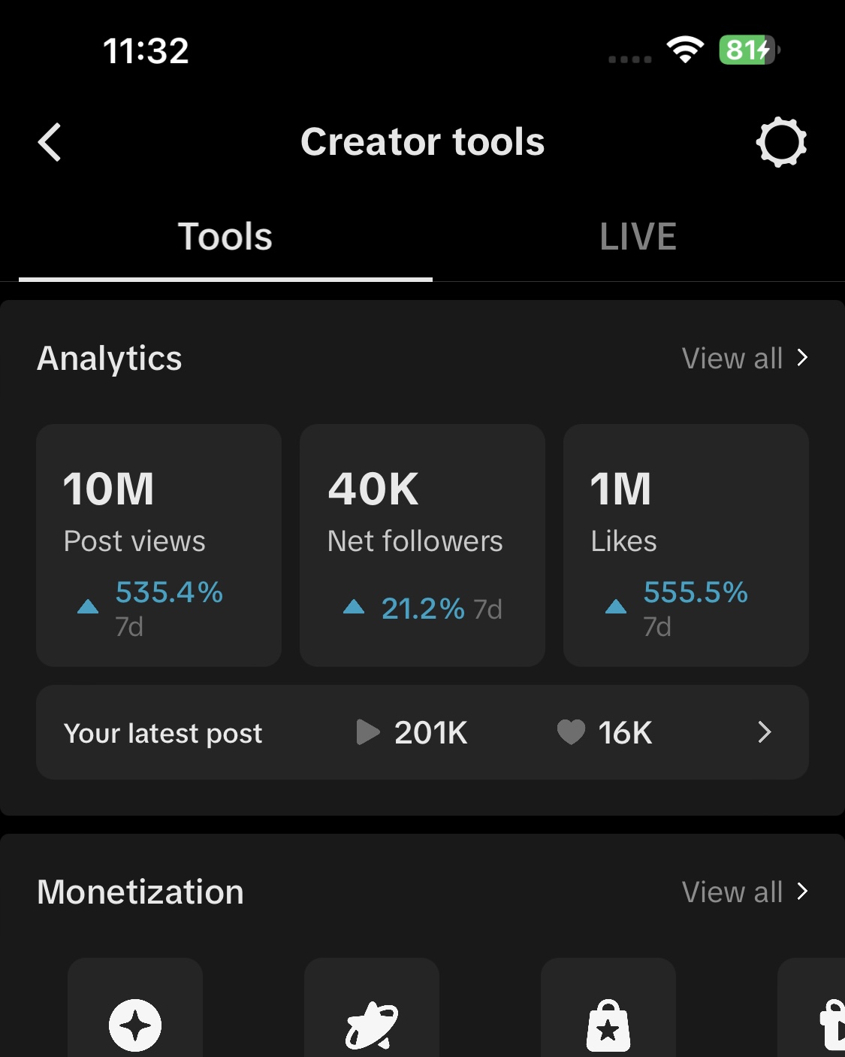The image size is (845, 1057).
Task: Open the shopping bag star icon
Action: pos(608,1025)
